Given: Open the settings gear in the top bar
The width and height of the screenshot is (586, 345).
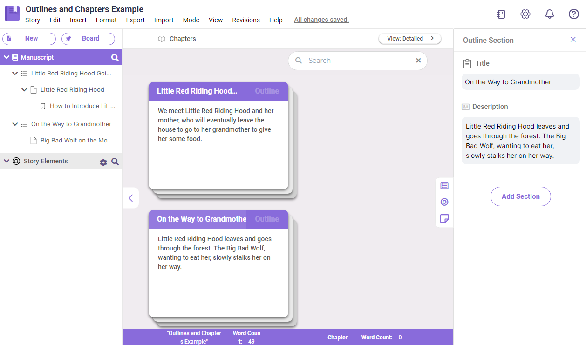Looking at the screenshot, I should 525,14.
